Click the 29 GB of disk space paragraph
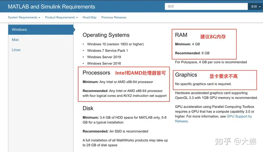This screenshot has width=263, height=152. tap(125, 142)
